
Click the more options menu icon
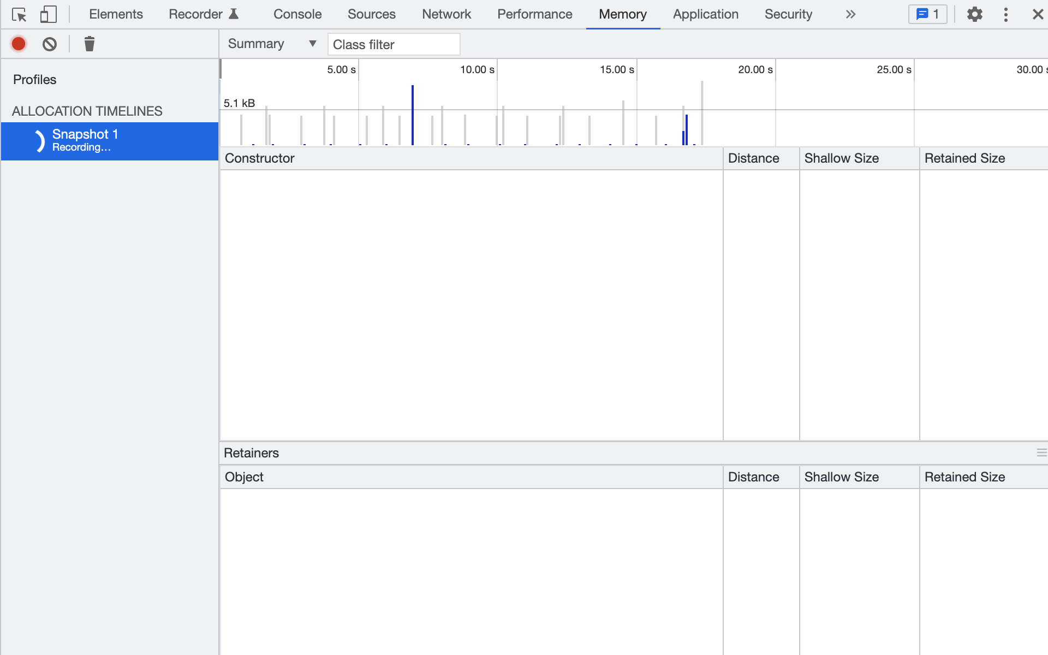[x=1006, y=14]
